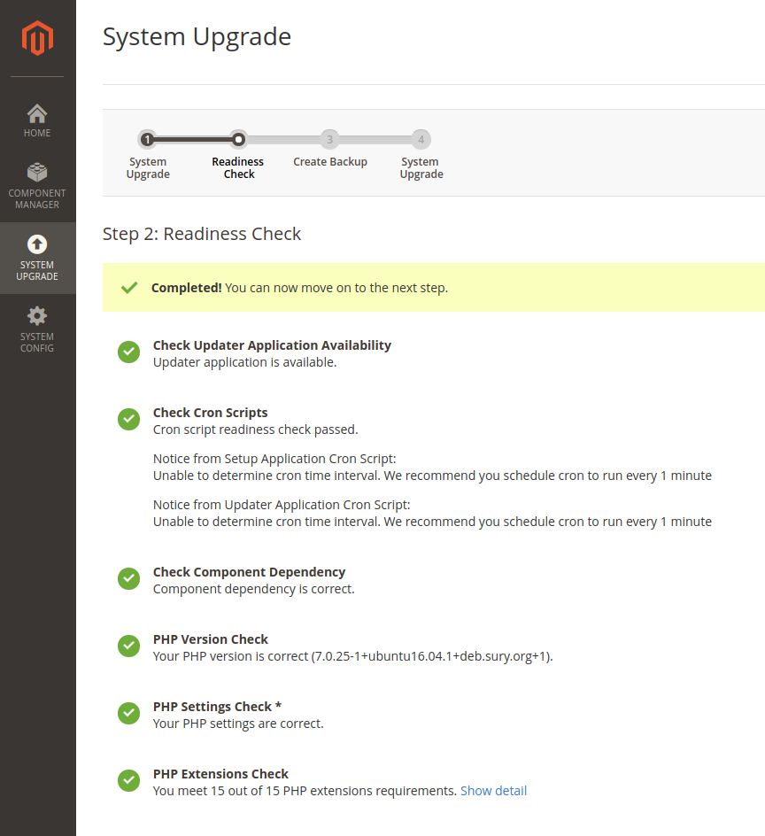Click 'Your PHP settings are correct.' text
The image size is (765, 836).
click(x=238, y=724)
